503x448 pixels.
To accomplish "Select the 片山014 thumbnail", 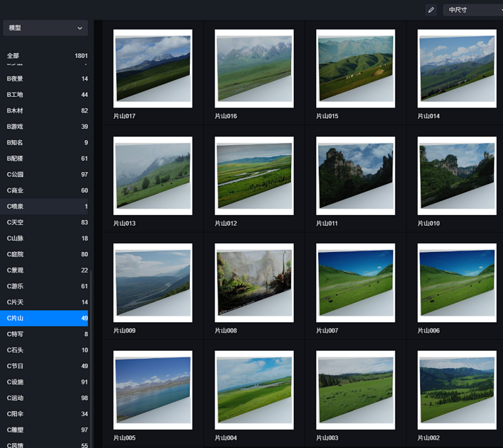I will 457,68.
